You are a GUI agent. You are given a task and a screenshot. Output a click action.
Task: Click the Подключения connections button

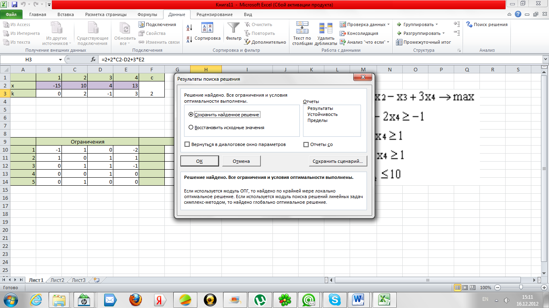click(157, 24)
